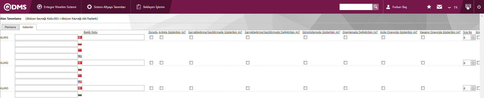Viewport: 484px width, 98px height.
Task: Click the Turkish flag next to ALAN1
Action: click(80, 37)
